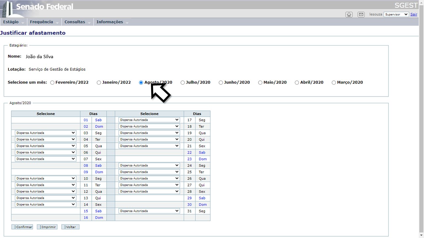Screen dimensions: 424x238
Task: Expand the dropdown for day 31 Seg
Action: point(149,211)
